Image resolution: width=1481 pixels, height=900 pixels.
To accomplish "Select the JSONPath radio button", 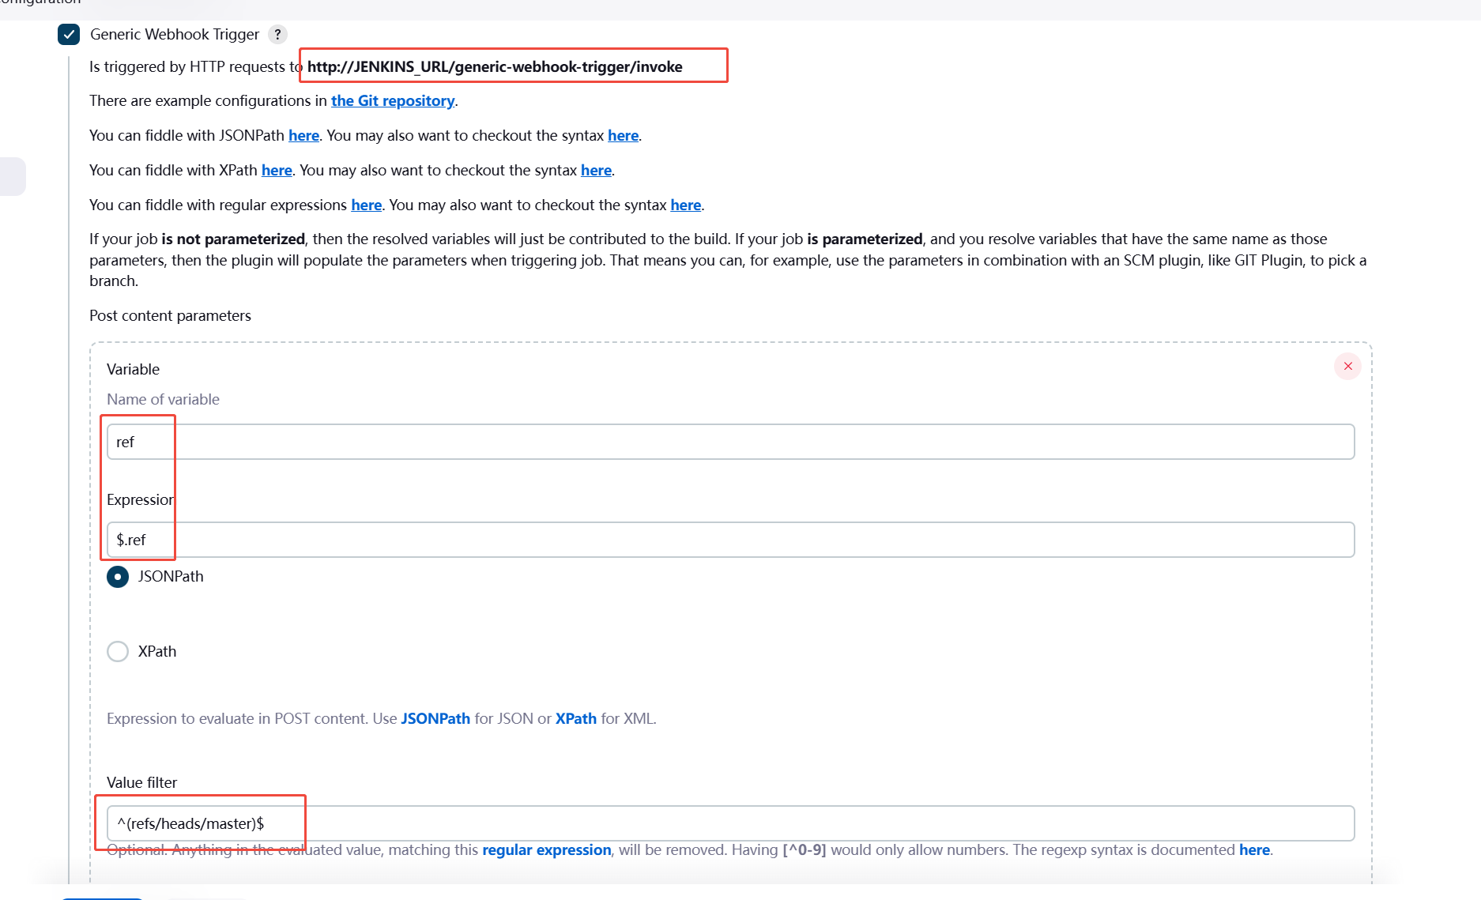I will pos(118,577).
